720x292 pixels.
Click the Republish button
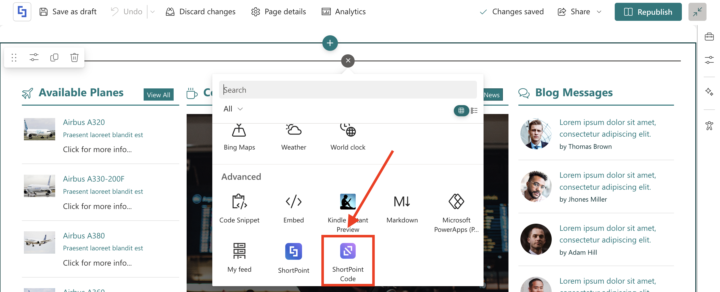coord(648,12)
